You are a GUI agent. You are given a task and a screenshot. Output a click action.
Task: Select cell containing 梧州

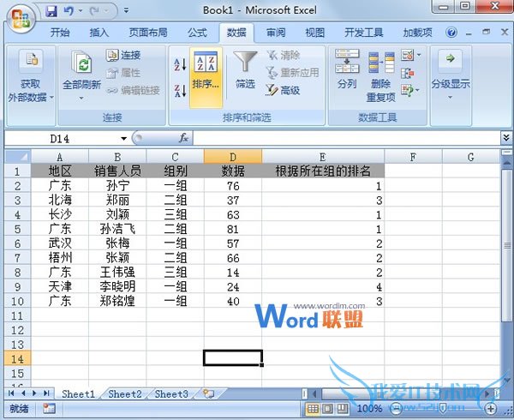coord(60,257)
